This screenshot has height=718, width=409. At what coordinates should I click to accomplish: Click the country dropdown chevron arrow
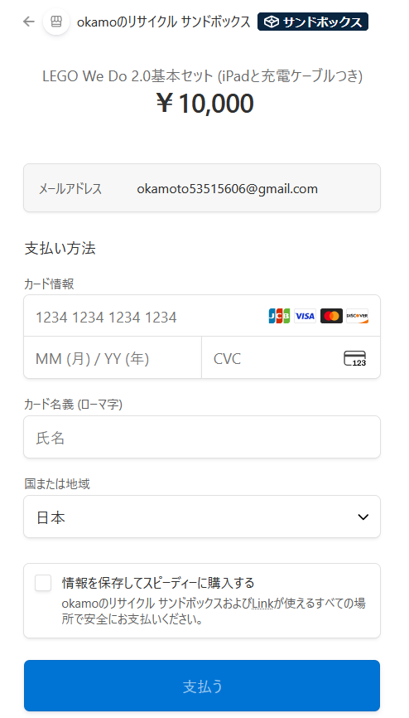click(363, 517)
